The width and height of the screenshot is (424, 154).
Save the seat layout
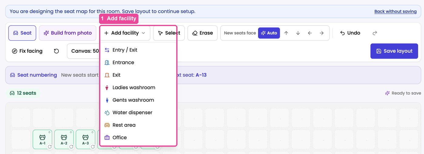pos(394,51)
